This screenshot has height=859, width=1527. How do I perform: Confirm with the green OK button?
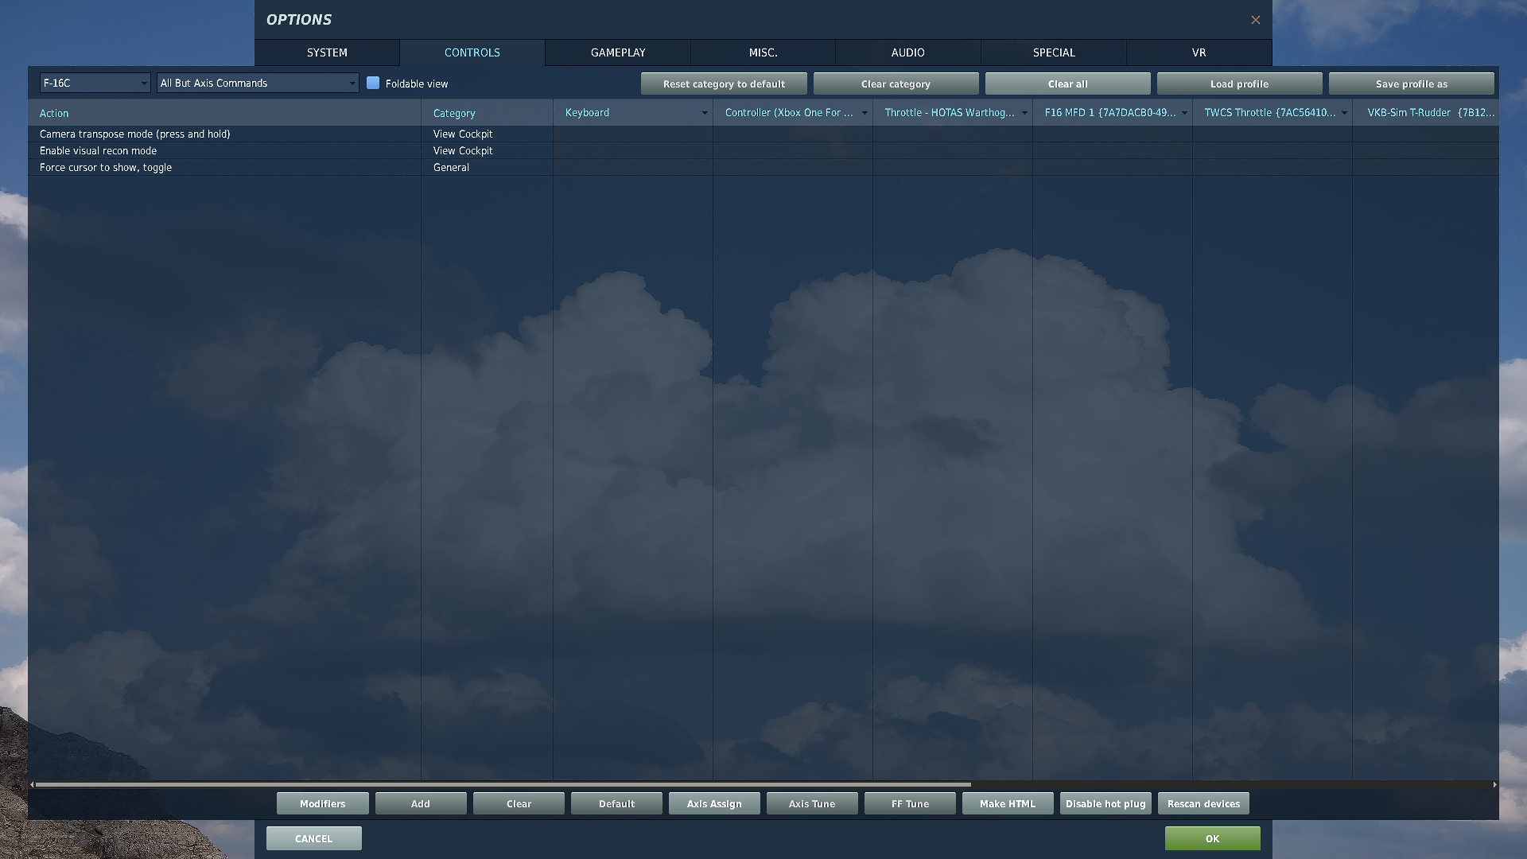click(x=1212, y=838)
